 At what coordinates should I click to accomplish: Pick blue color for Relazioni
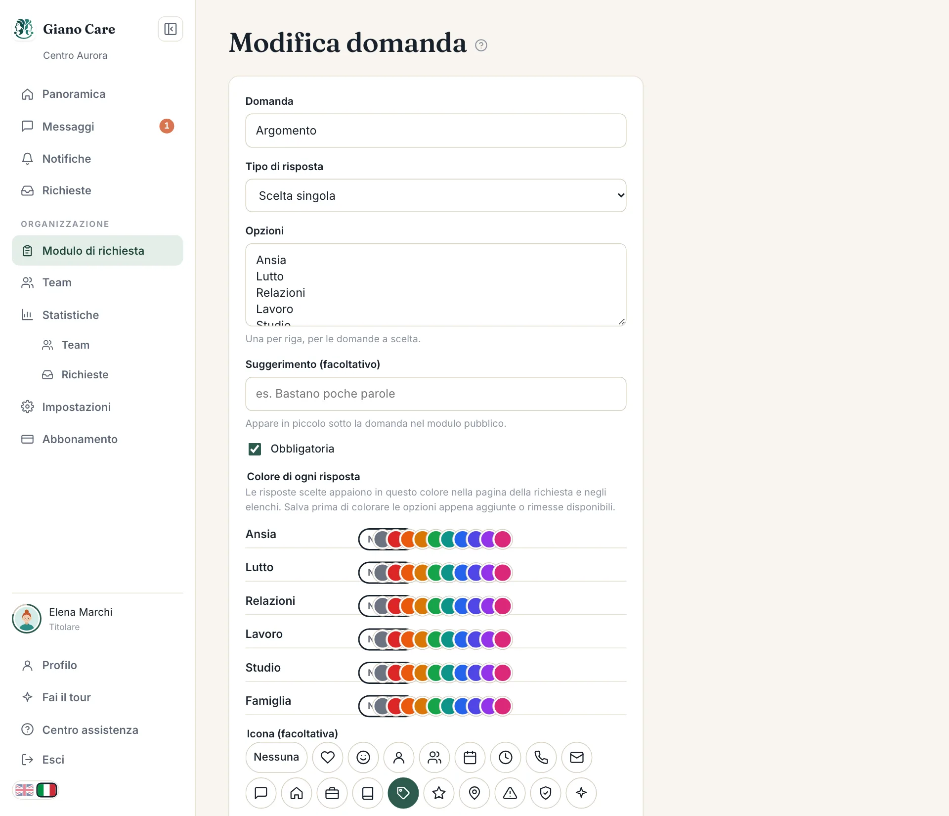462,606
